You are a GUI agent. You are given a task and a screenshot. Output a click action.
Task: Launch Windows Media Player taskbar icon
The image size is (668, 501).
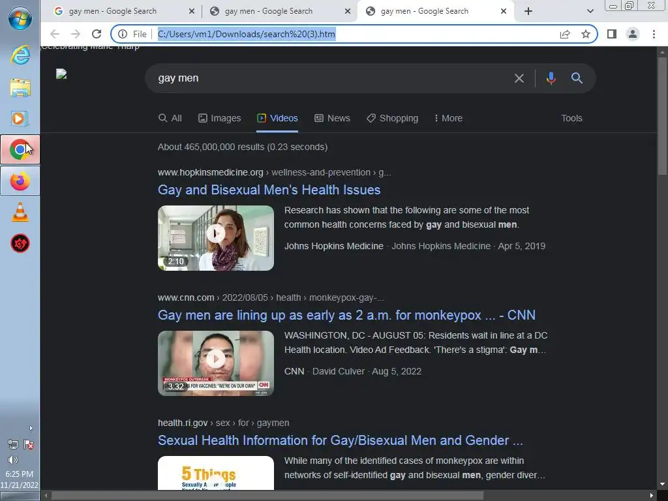coord(20,119)
